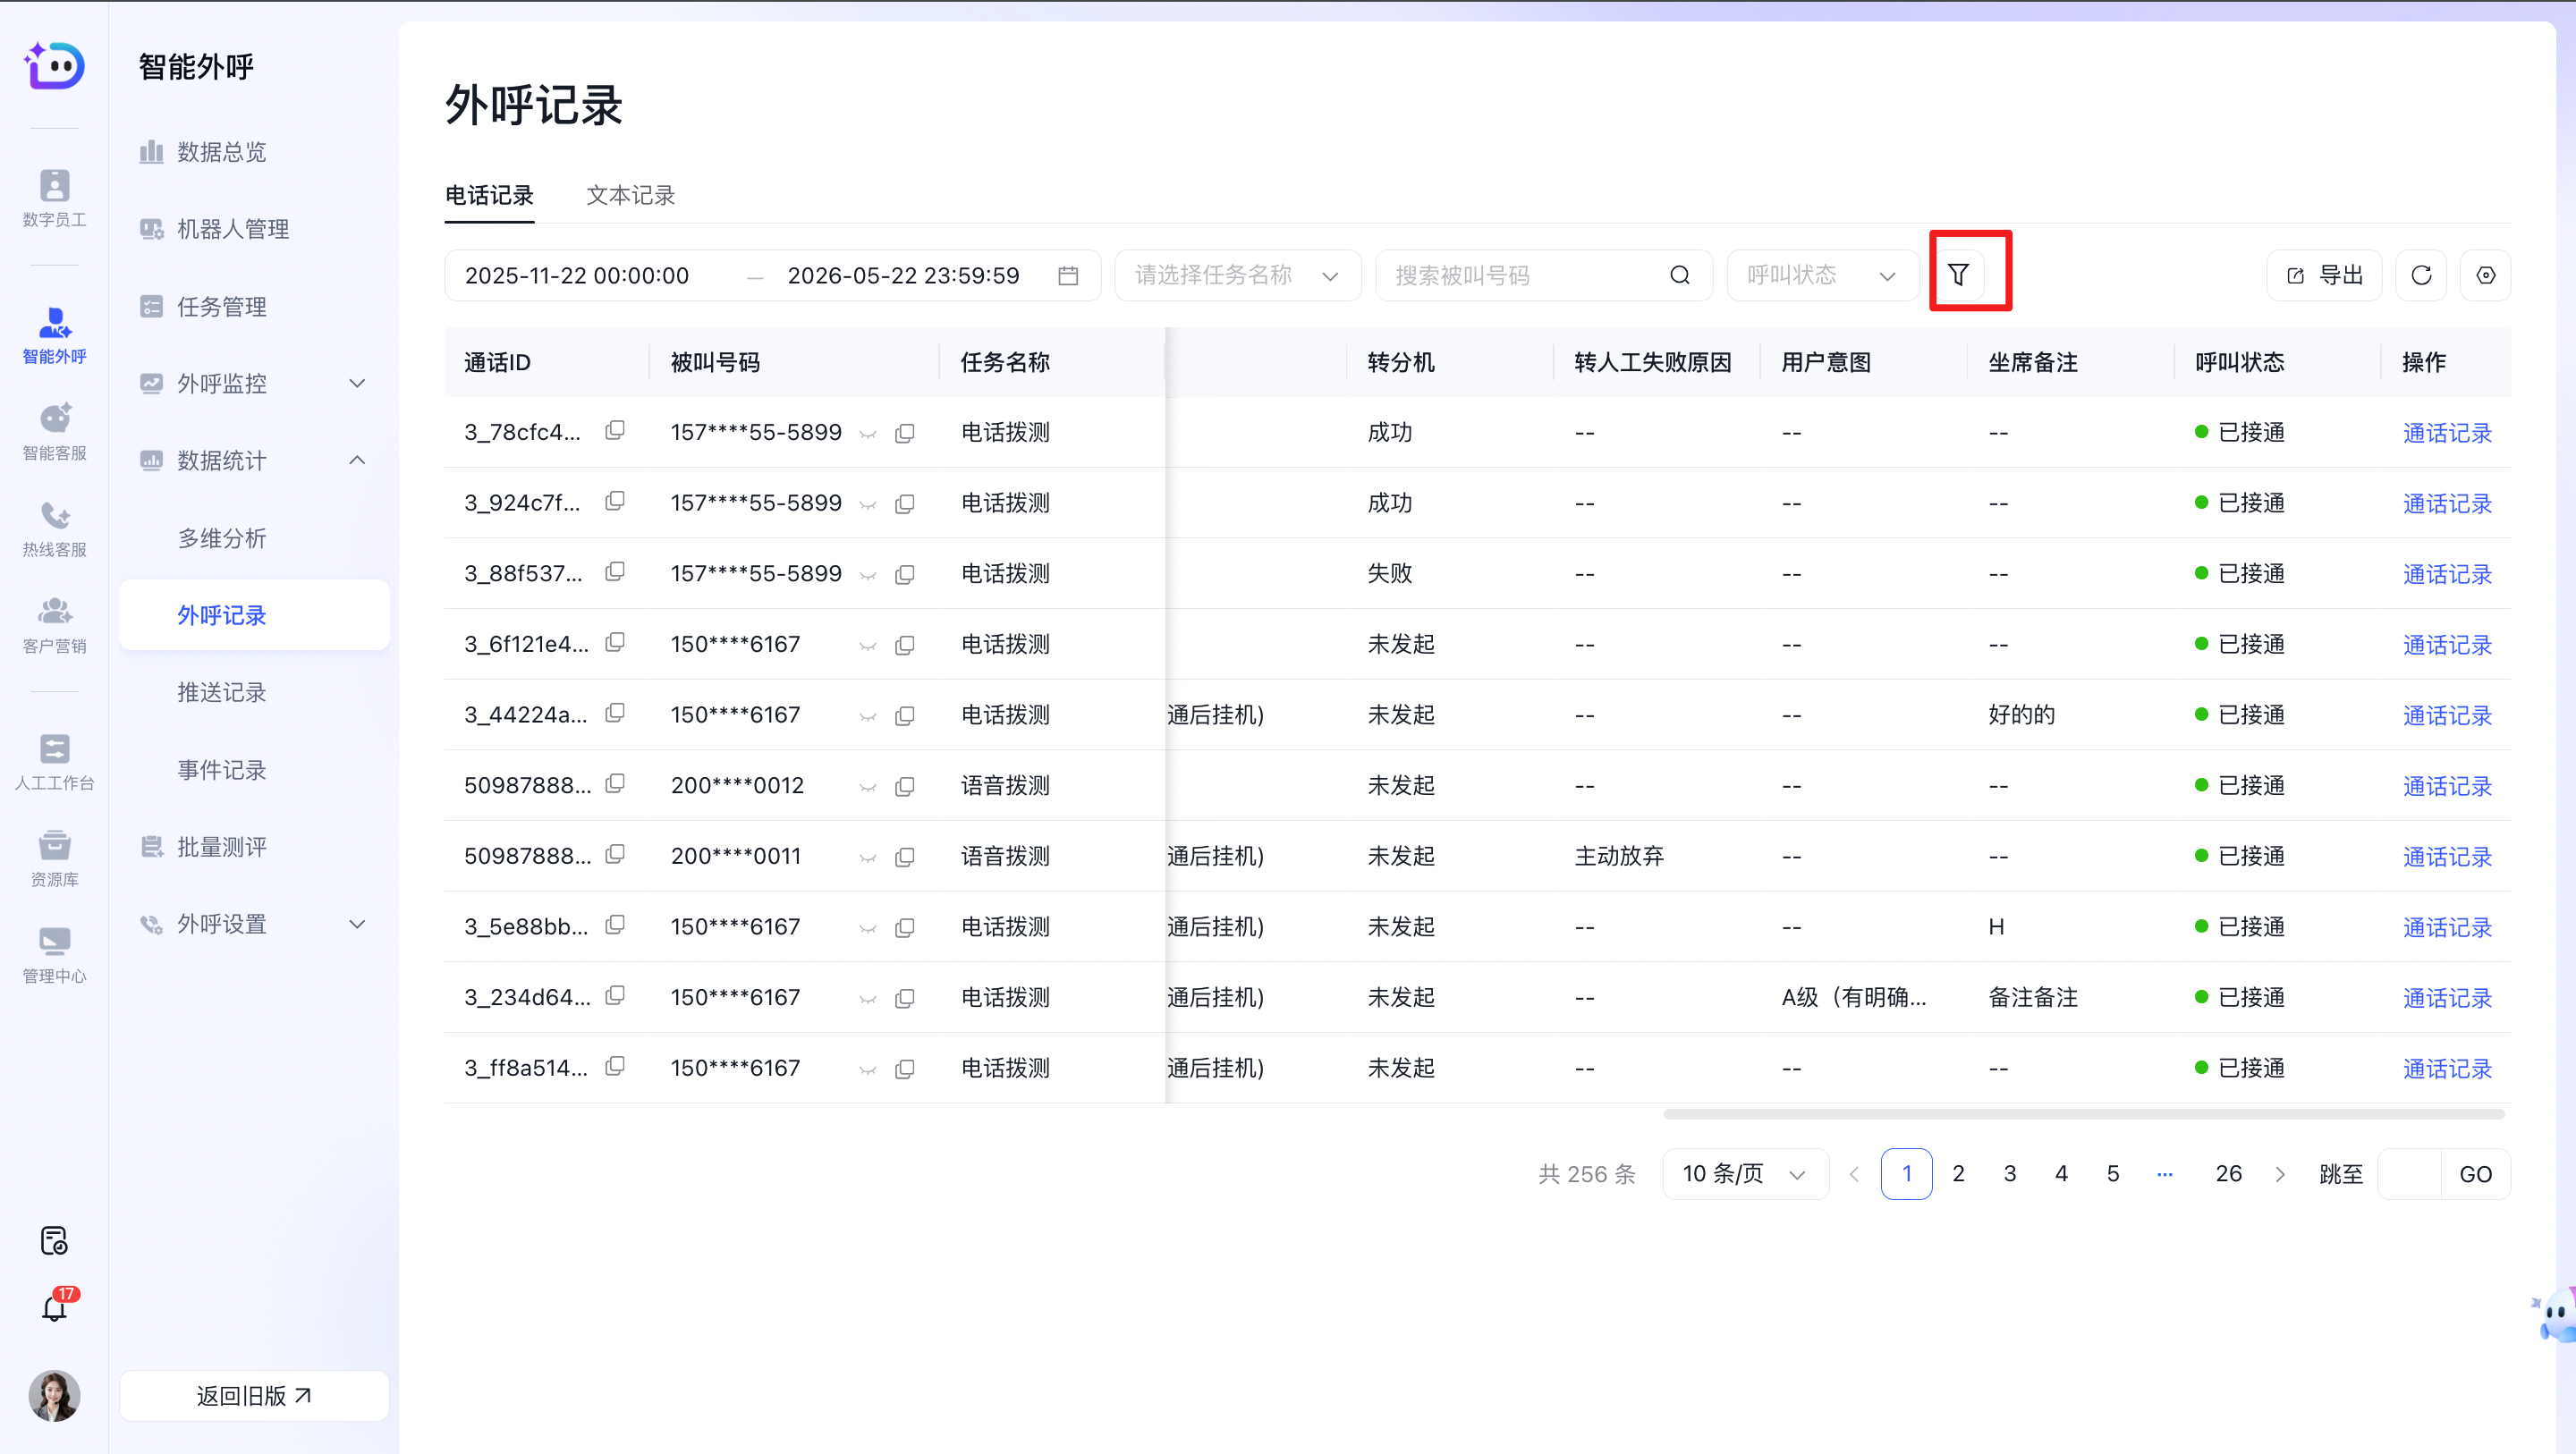
Task: Click the end date 2026-05-22 23:59:59
Action: coord(903,276)
